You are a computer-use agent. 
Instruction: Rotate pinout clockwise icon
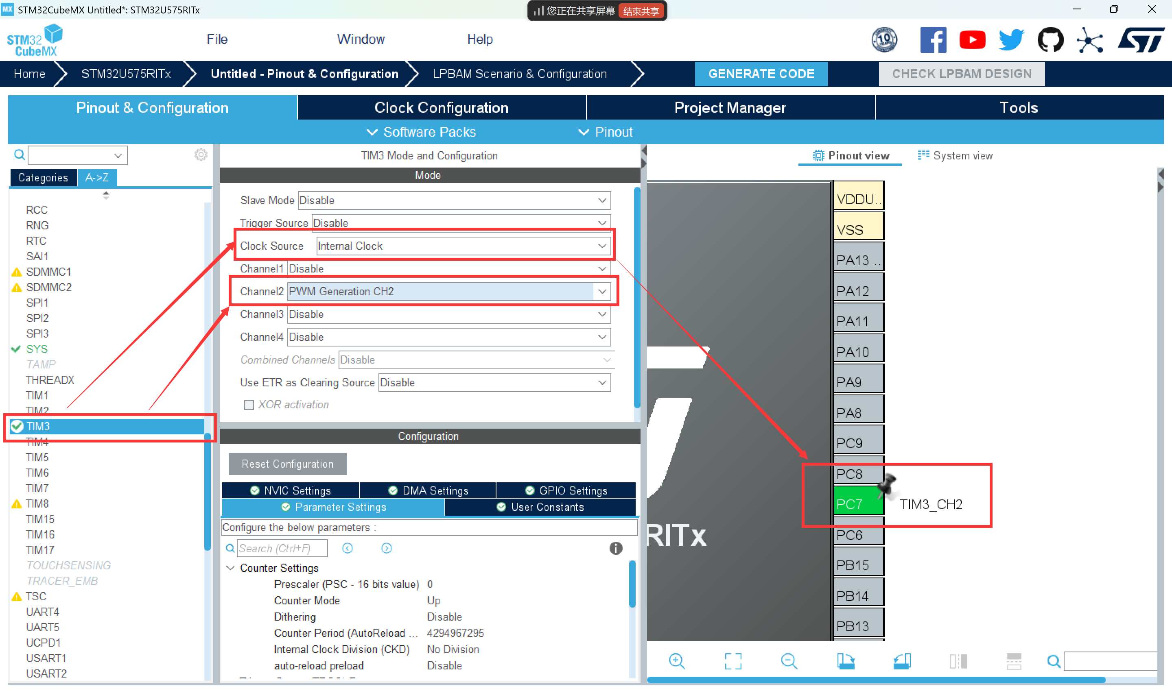pyautogui.click(x=846, y=661)
